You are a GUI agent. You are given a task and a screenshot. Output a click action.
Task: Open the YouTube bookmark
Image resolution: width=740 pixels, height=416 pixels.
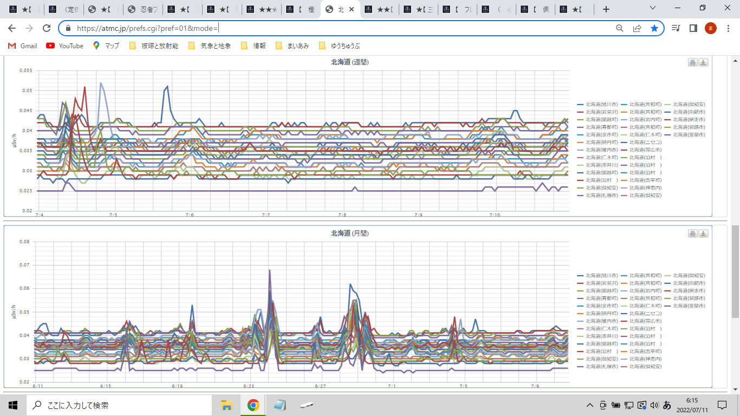coord(65,46)
